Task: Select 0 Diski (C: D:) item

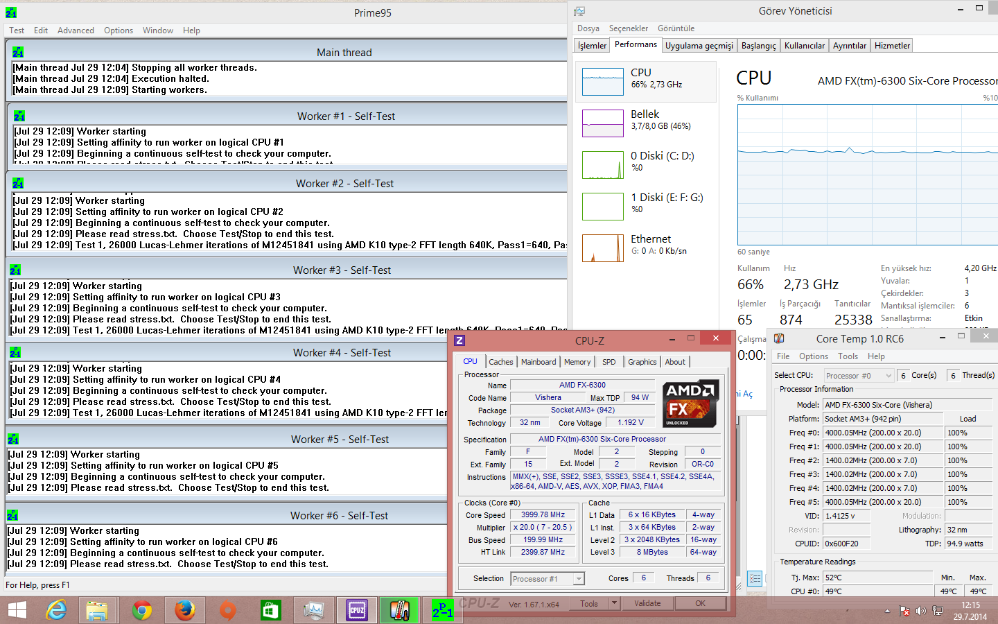Action: click(x=646, y=164)
